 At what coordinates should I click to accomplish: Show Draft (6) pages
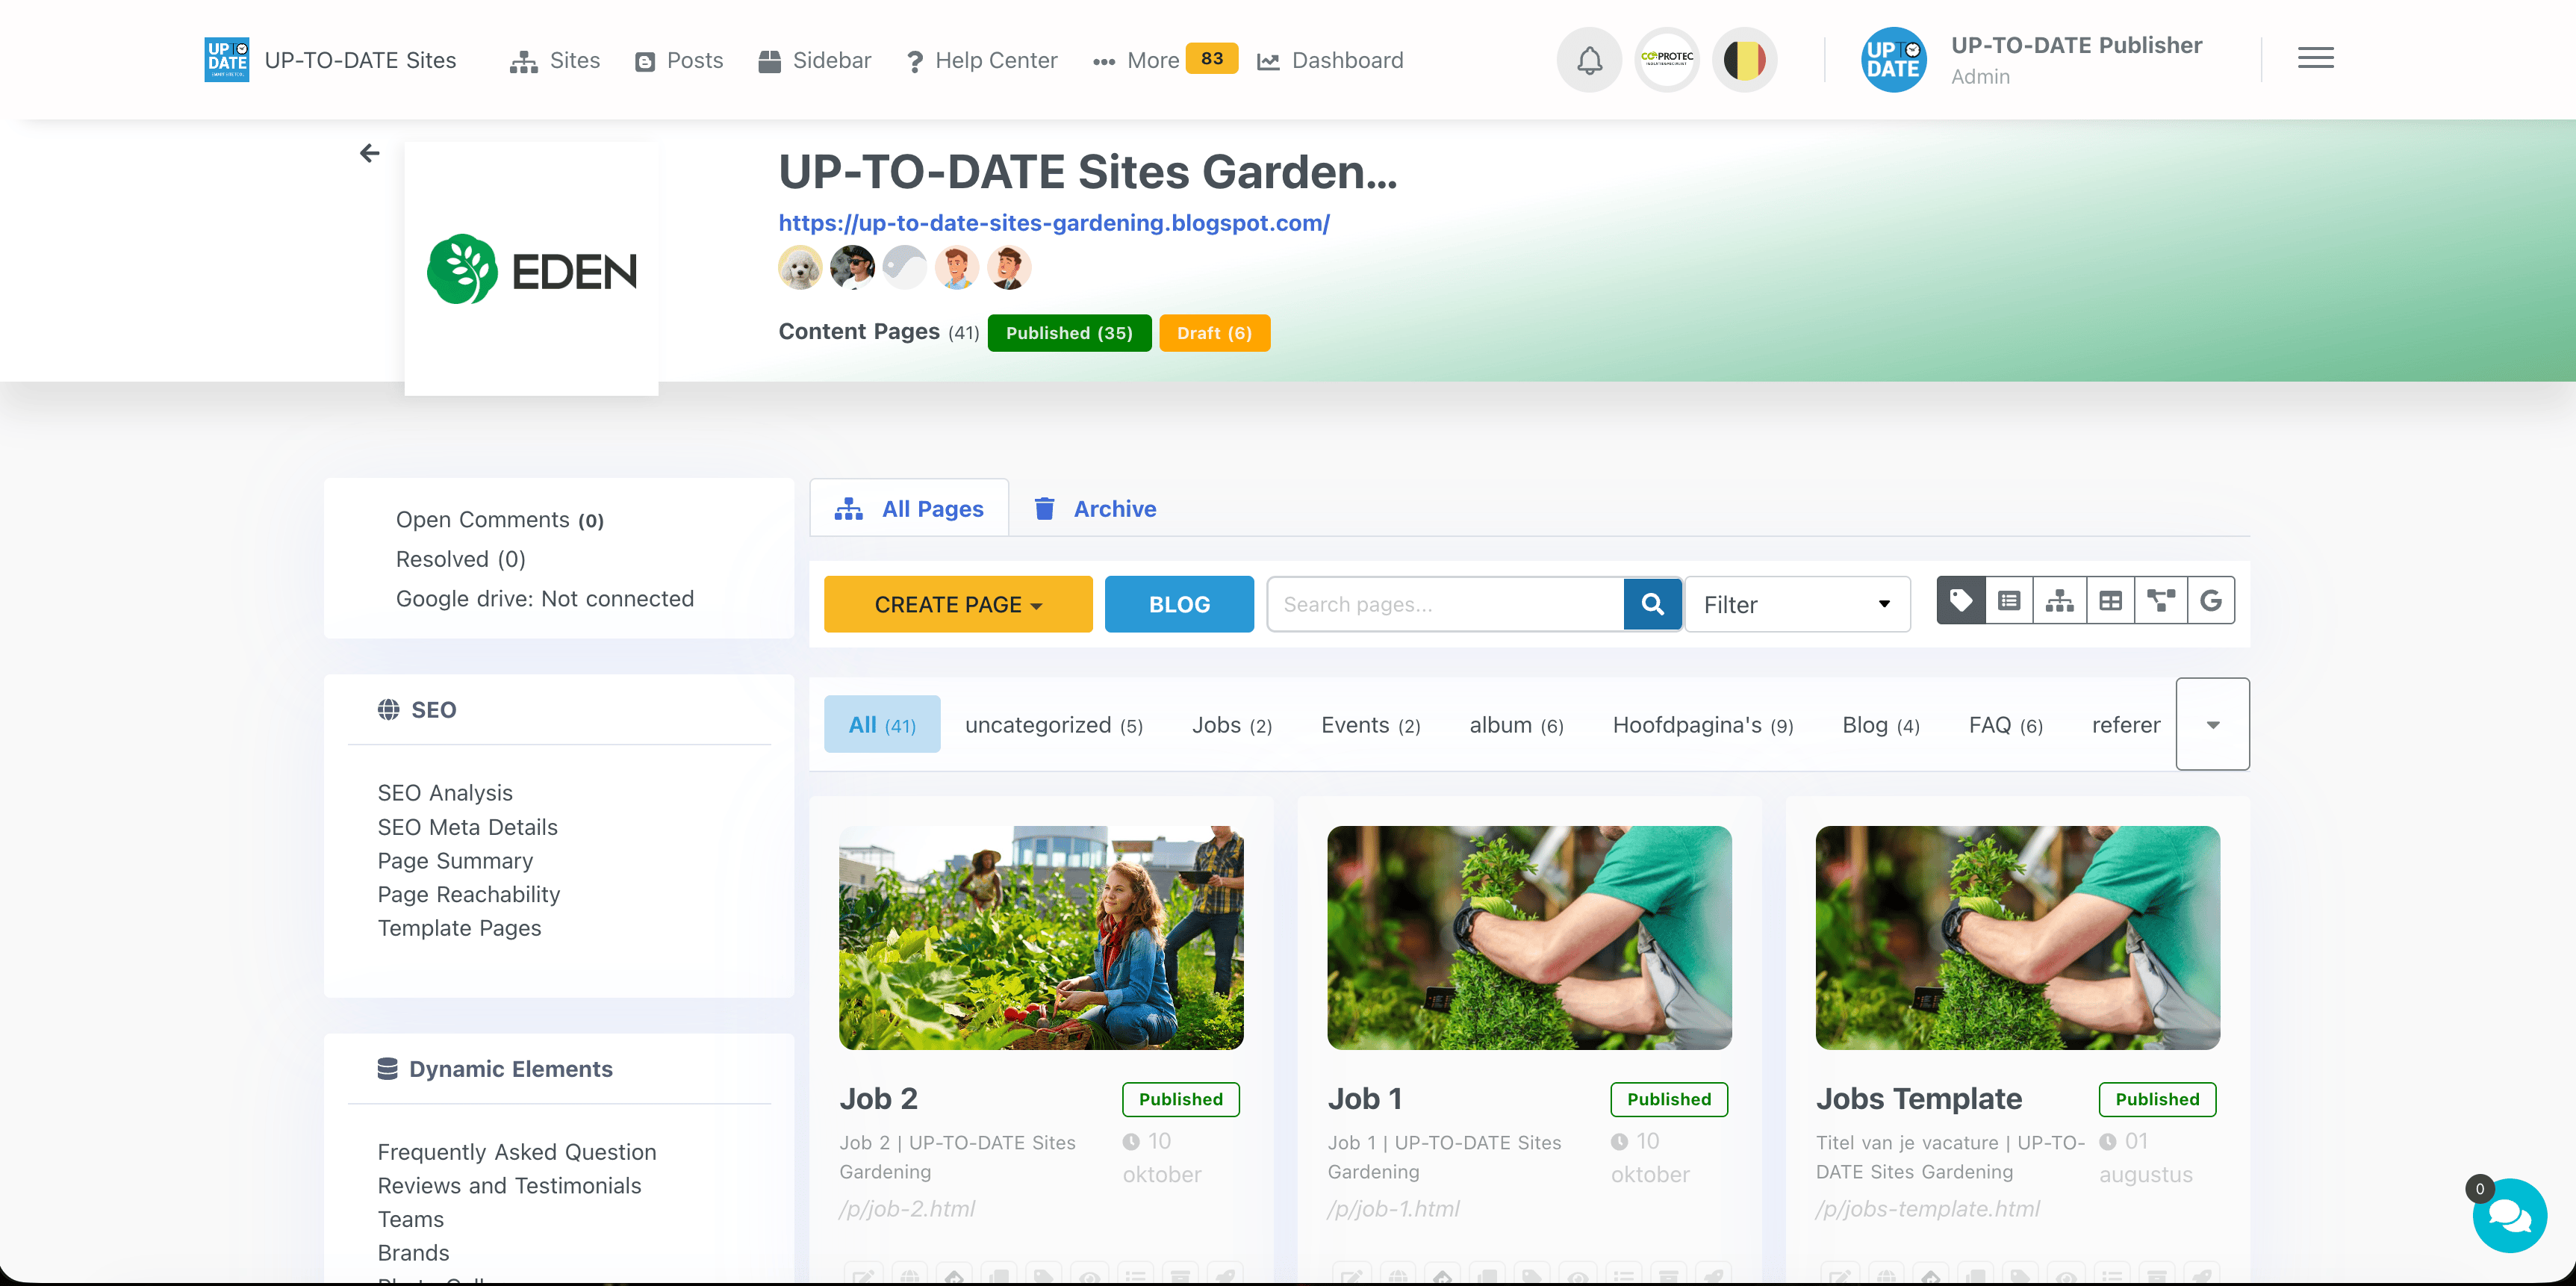(x=1215, y=333)
